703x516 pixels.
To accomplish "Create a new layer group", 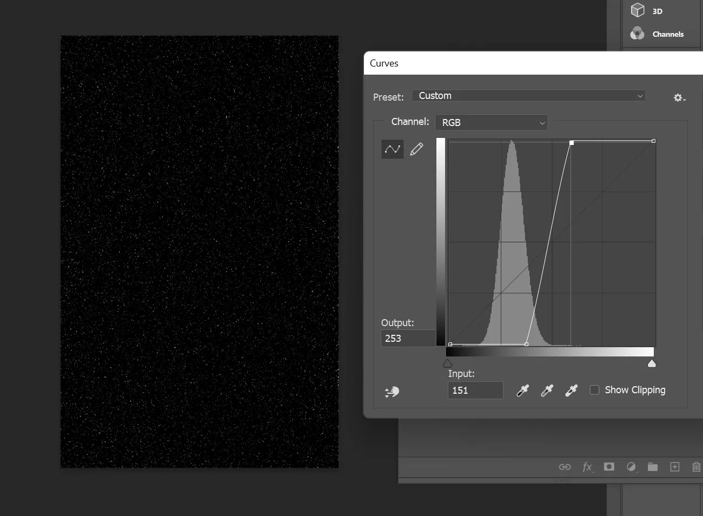I will tap(653, 467).
